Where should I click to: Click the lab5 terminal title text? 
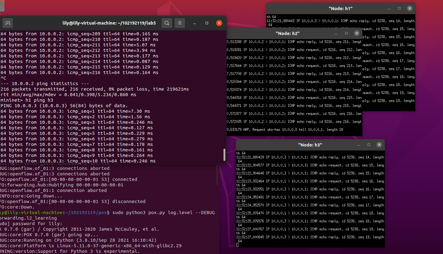point(109,23)
